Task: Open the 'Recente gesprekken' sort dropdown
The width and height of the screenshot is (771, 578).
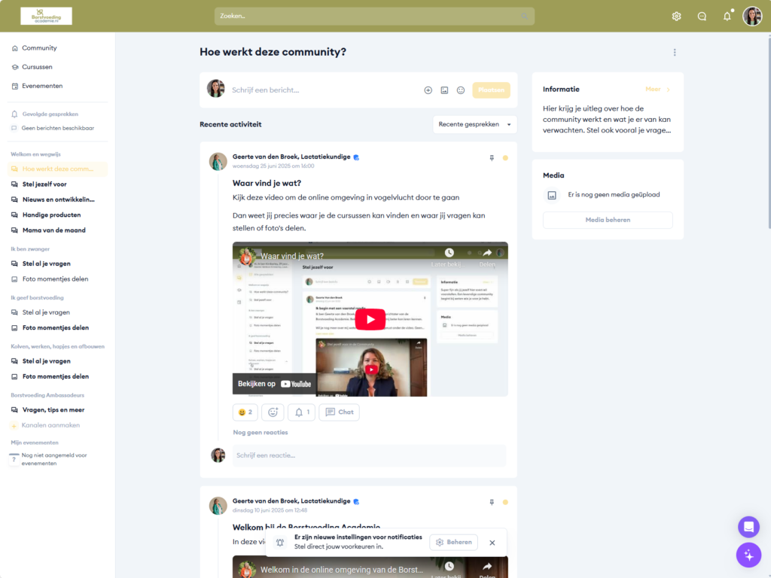Action: point(474,124)
